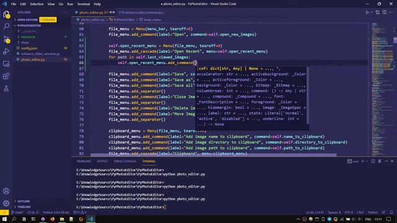Screen dimensions: 397x223
Task: Open the Terminal menu
Action: tap(83, 4)
